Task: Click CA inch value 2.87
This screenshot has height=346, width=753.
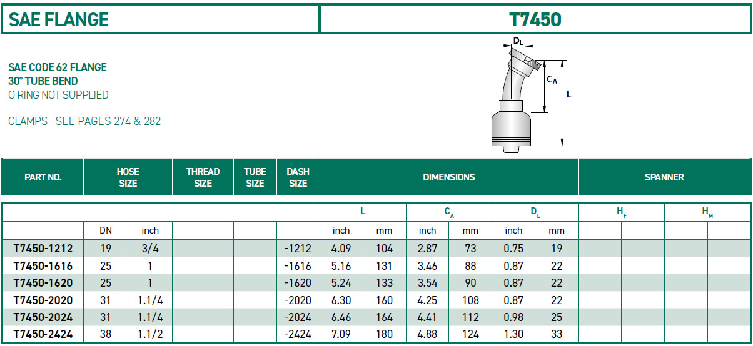Action: pyautogui.click(x=427, y=248)
